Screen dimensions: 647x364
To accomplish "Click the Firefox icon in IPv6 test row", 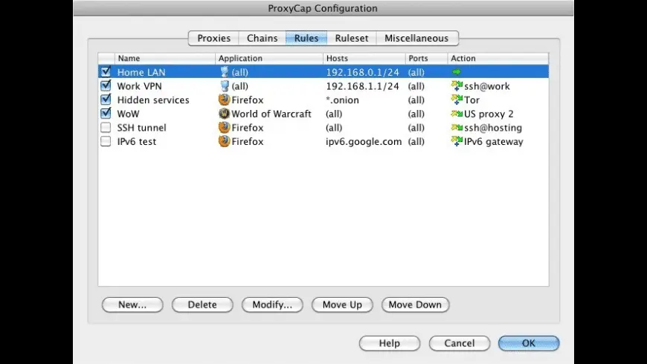I will click(224, 141).
